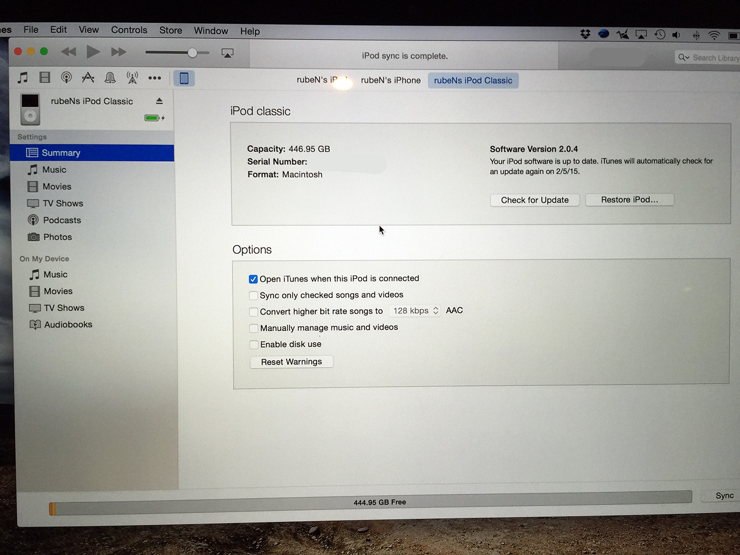Image resolution: width=740 pixels, height=555 pixels.
Task: Show more libraries via three-dot icon
Action: click(x=154, y=78)
